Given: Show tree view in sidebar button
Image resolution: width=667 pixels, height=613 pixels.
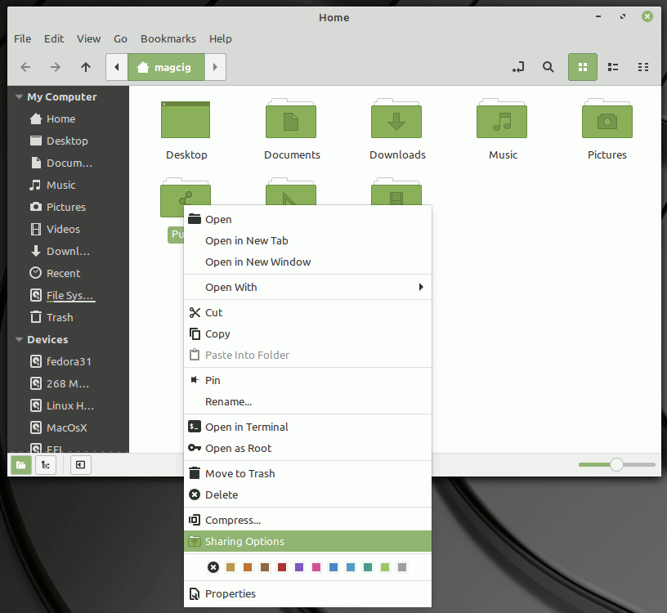Looking at the screenshot, I should pyautogui.click(x=46, y=464).
